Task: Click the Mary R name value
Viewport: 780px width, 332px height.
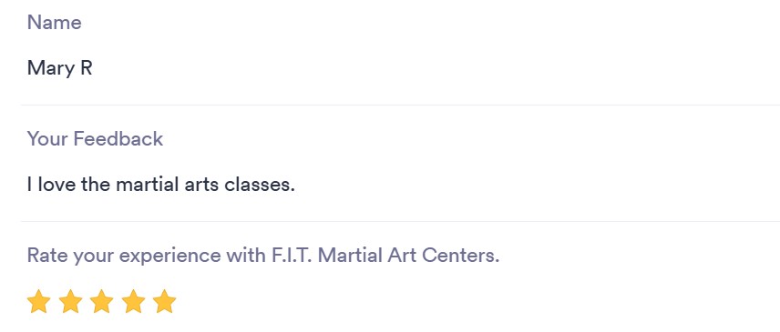Action: 60,68
